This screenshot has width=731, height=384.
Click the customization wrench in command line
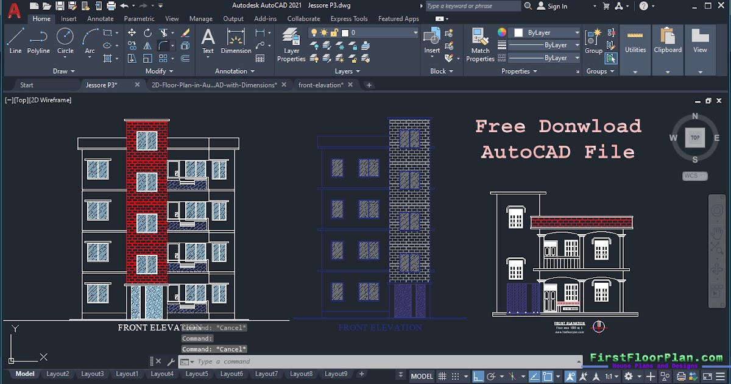(x=171, y=361)
